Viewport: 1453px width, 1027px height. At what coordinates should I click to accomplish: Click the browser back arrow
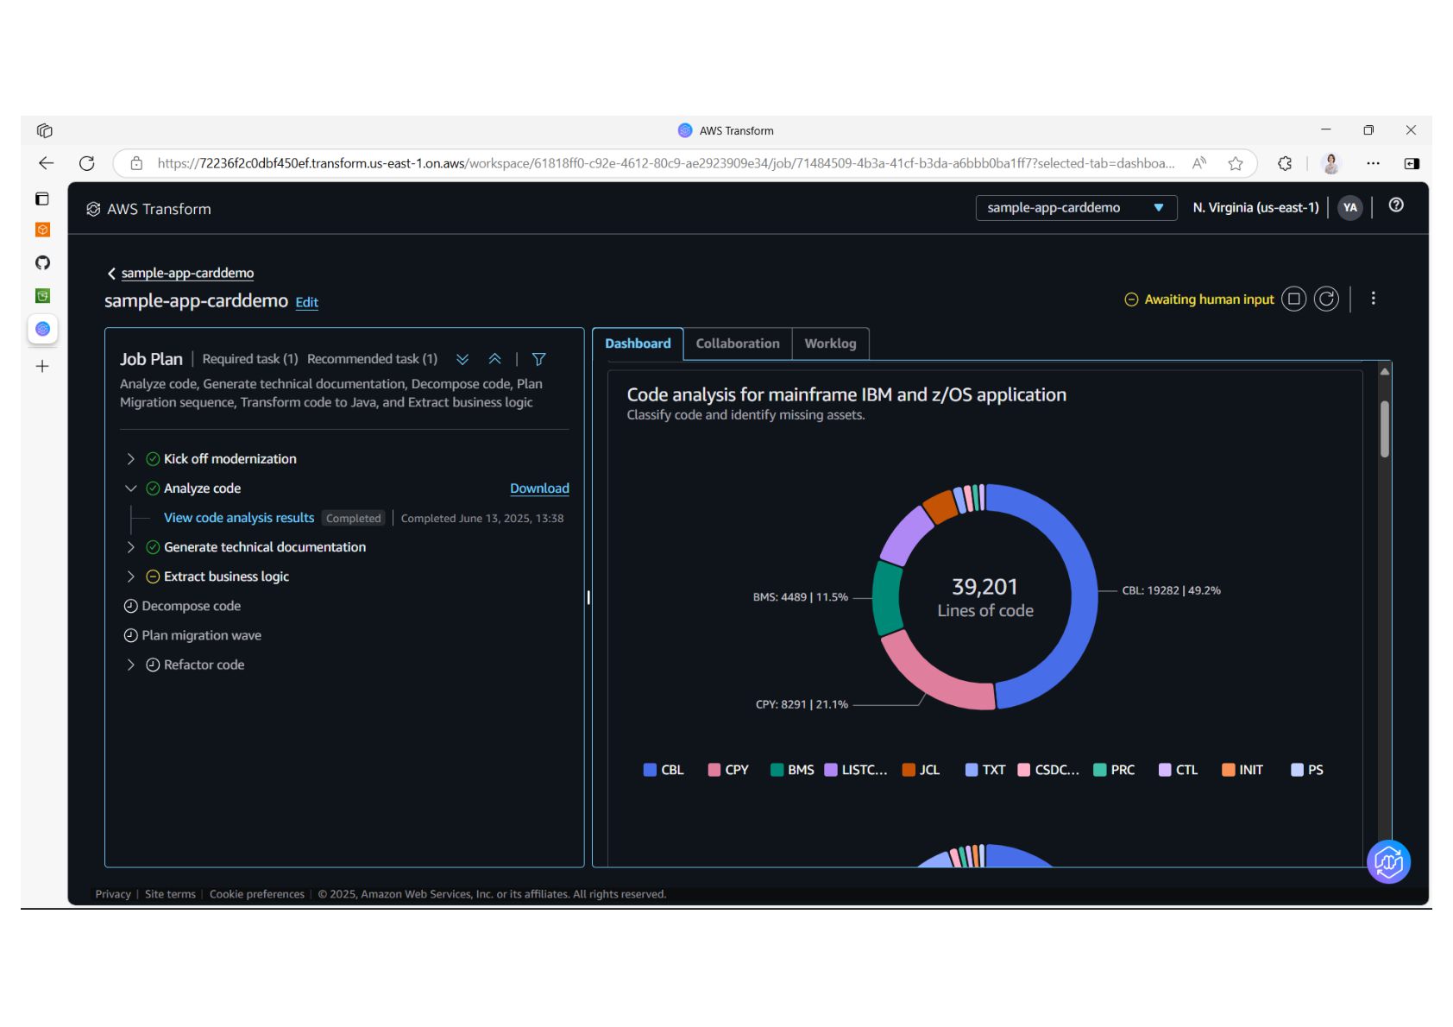(x=47, y=163)
